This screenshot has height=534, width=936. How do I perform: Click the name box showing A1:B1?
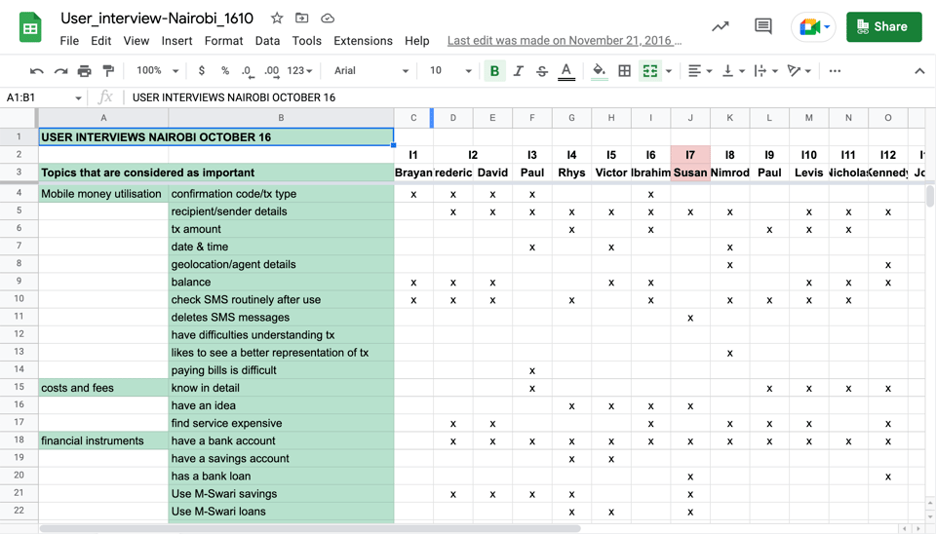point(37,97)
